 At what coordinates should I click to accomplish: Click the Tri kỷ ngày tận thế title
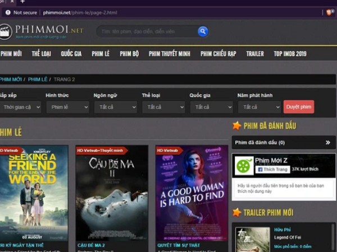click(22, 245)
